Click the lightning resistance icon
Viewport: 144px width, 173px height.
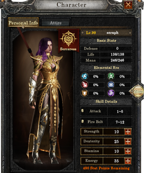pyautogui.click(x=84, y=76)
